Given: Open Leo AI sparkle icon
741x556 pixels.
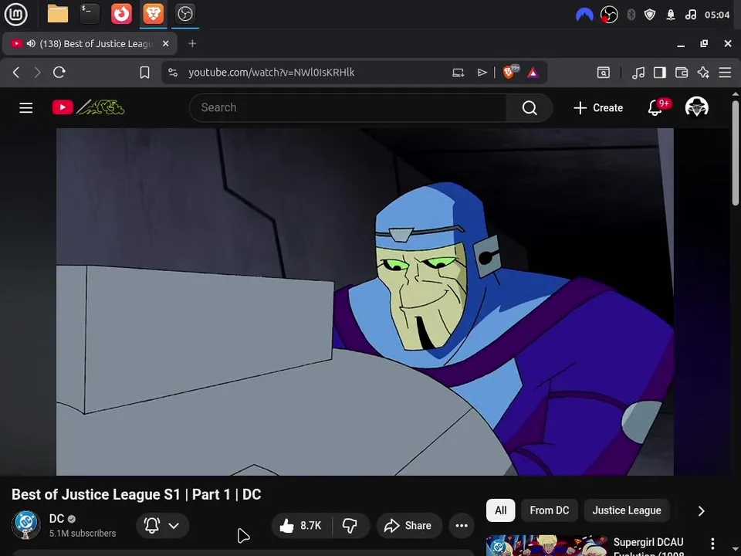Looking at the screenshot, I should [703, 73].
